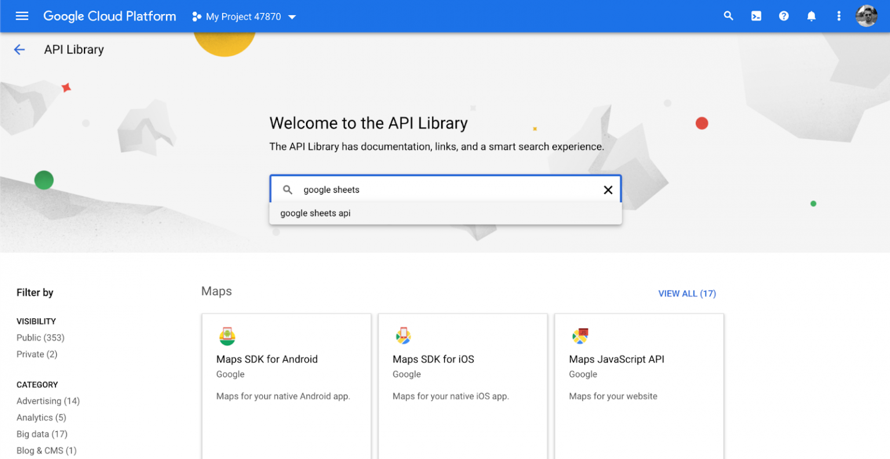Filter by Advertising (14) category
This screenshot has width=890, height=459.
(x=48, y=401)
